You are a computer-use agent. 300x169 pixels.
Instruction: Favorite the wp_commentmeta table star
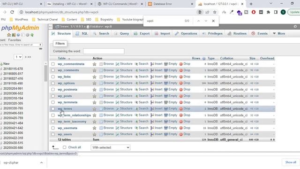pos(94,64)
